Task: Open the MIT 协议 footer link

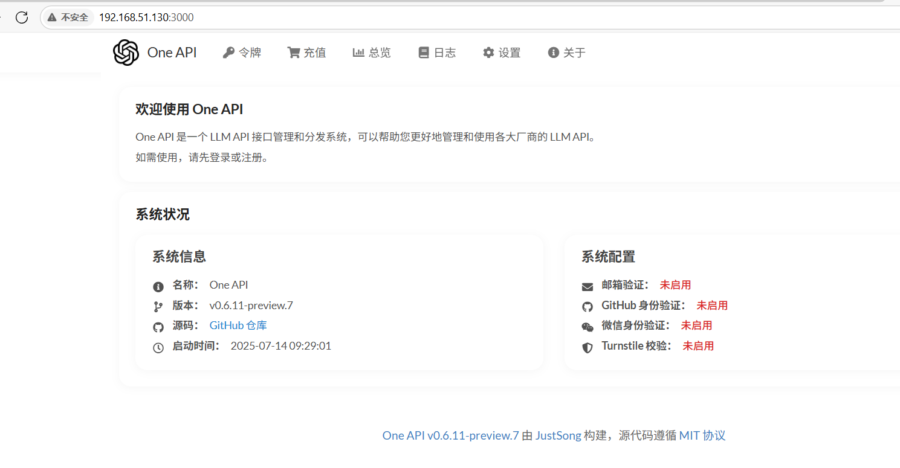Action: point(702,435)
